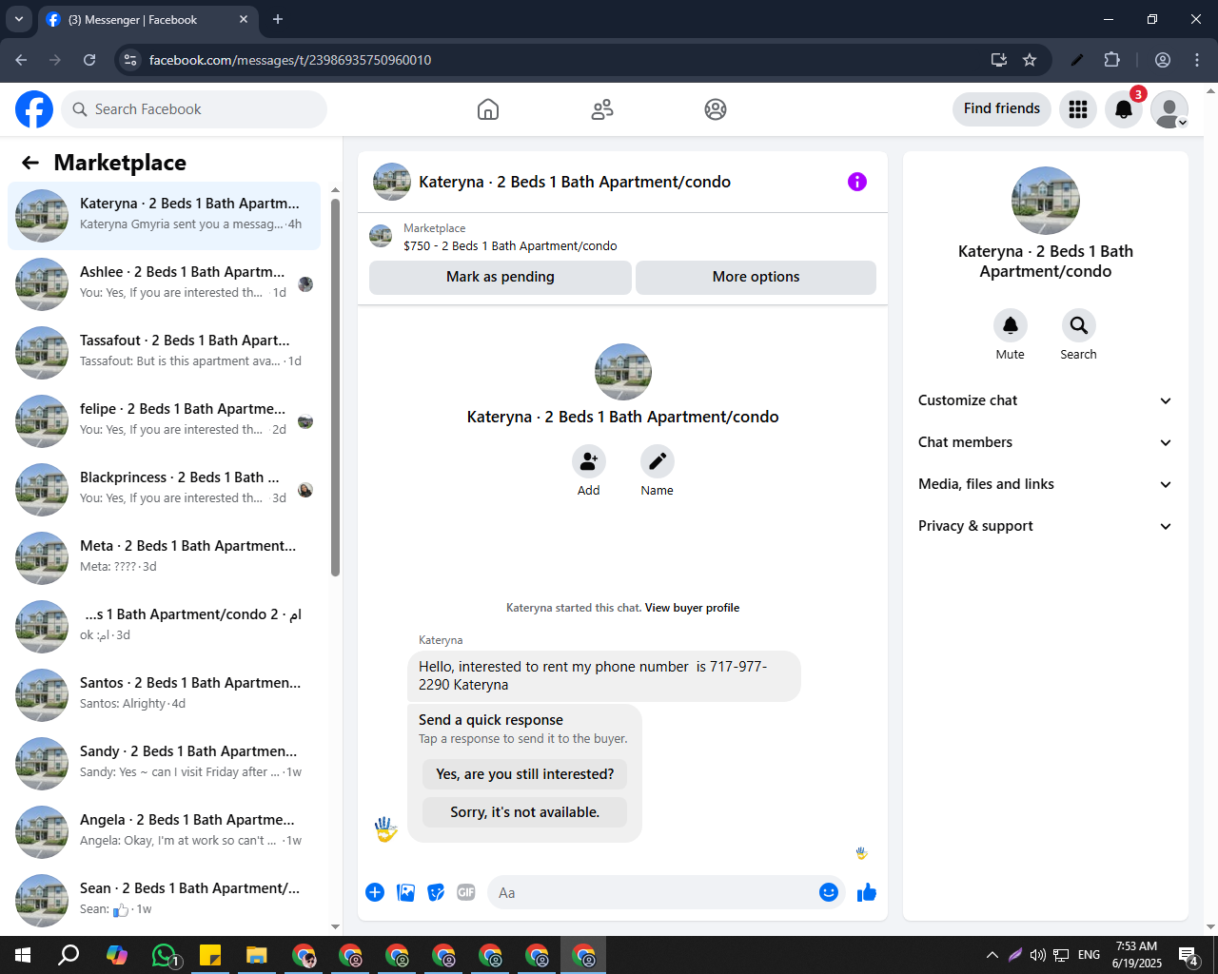Open a new browser tab
1218x974 pixels.
point(278,19)
